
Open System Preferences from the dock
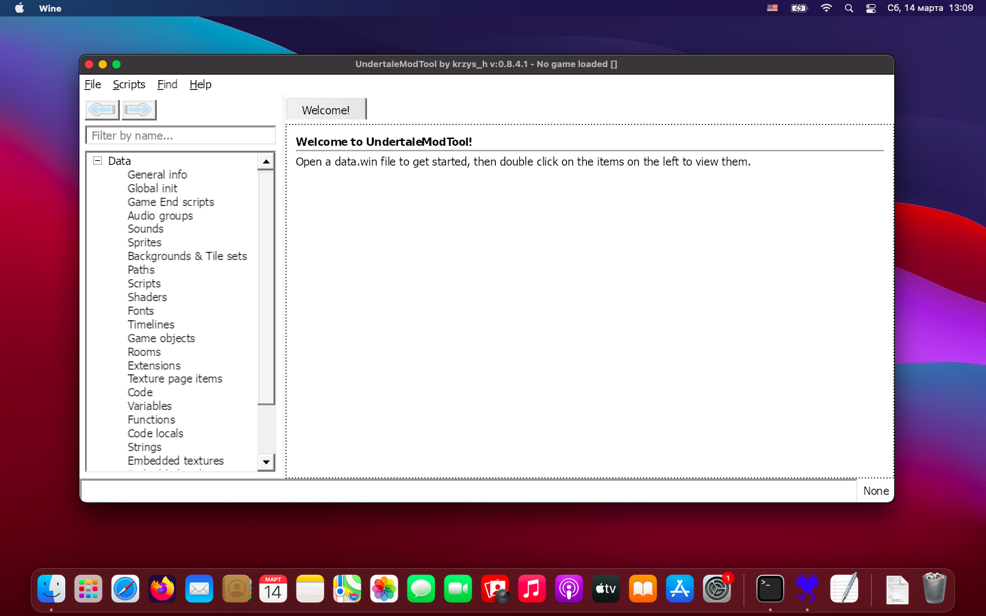(717, 589)
